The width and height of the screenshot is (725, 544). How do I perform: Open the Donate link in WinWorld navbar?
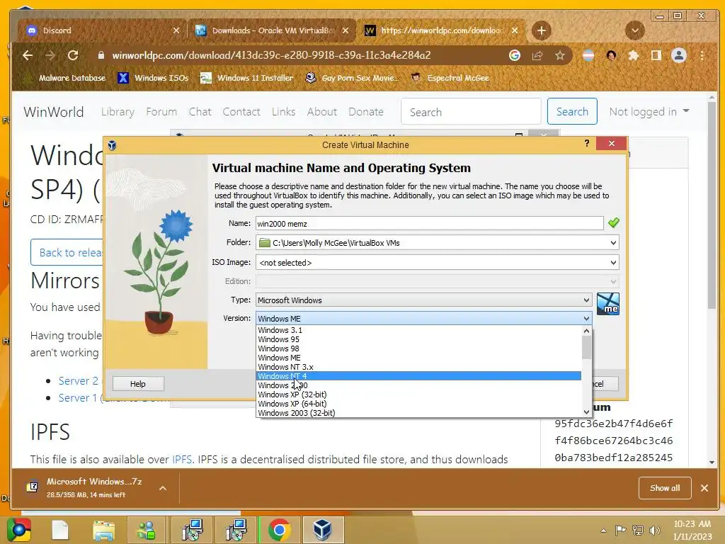366,111
